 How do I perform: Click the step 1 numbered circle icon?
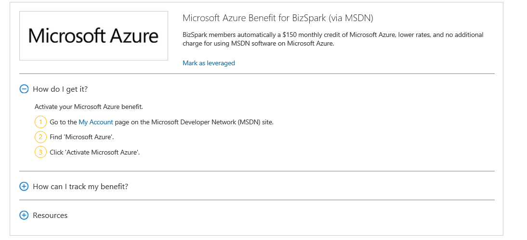(40, 122)
